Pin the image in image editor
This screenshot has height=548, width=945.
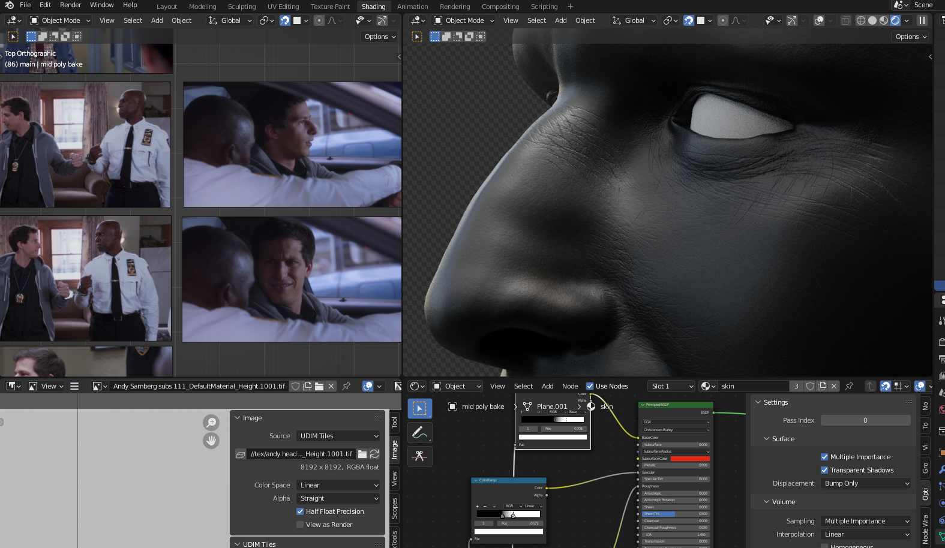346,386
